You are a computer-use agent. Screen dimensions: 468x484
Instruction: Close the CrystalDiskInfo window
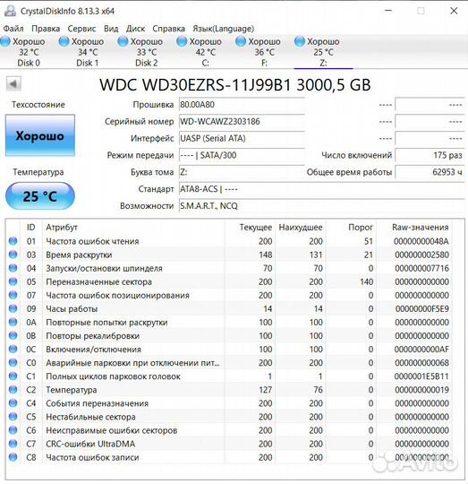(x=454, y=11)
